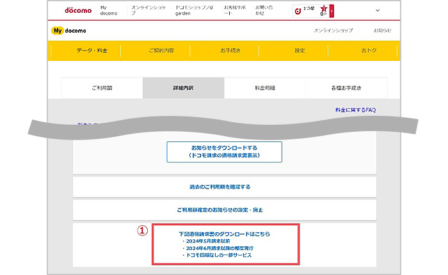The width and height of the screenshot is (448, 275).
Task: Click 過去のご利用額を確認する
Action: coord(224,187)
